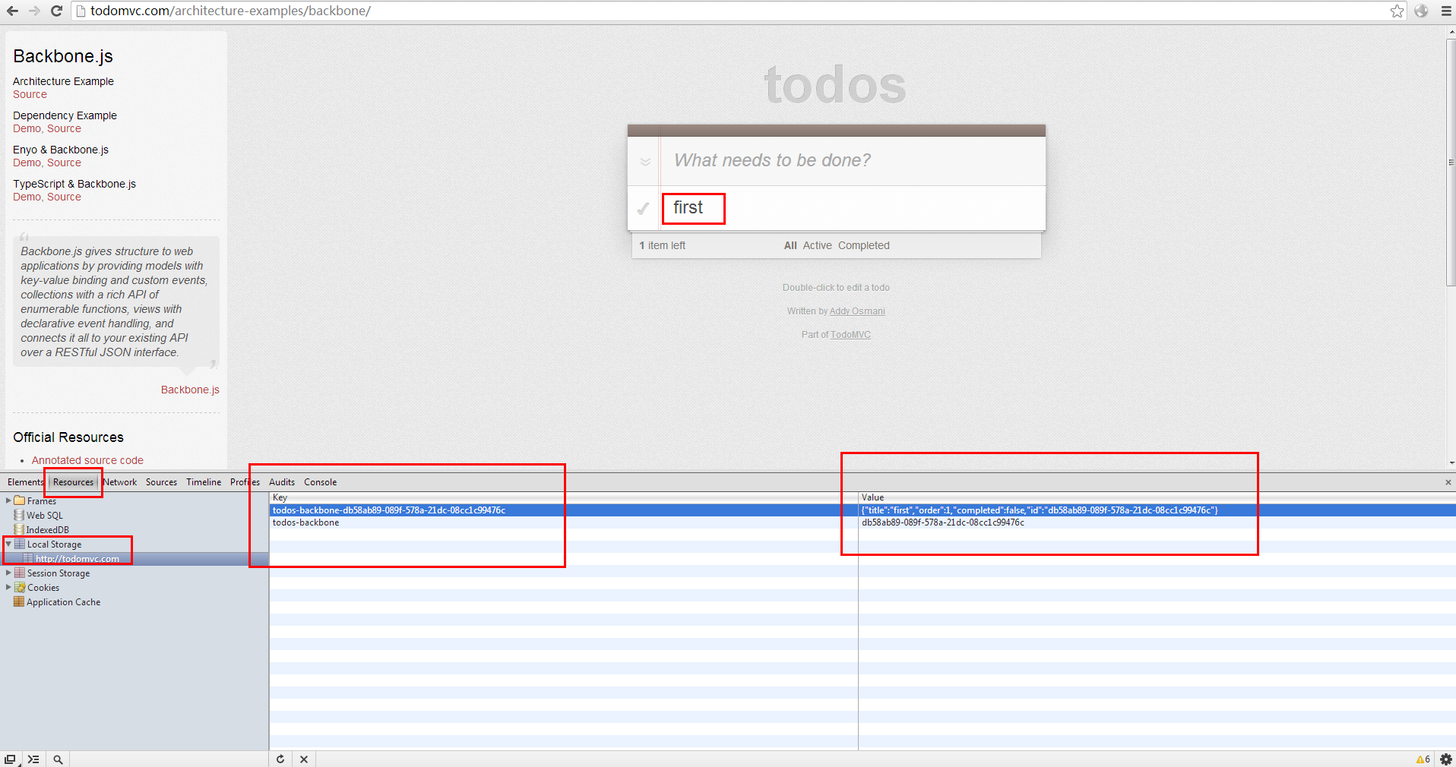
Task: Refresh the local storage view
Action: [280, 759]
